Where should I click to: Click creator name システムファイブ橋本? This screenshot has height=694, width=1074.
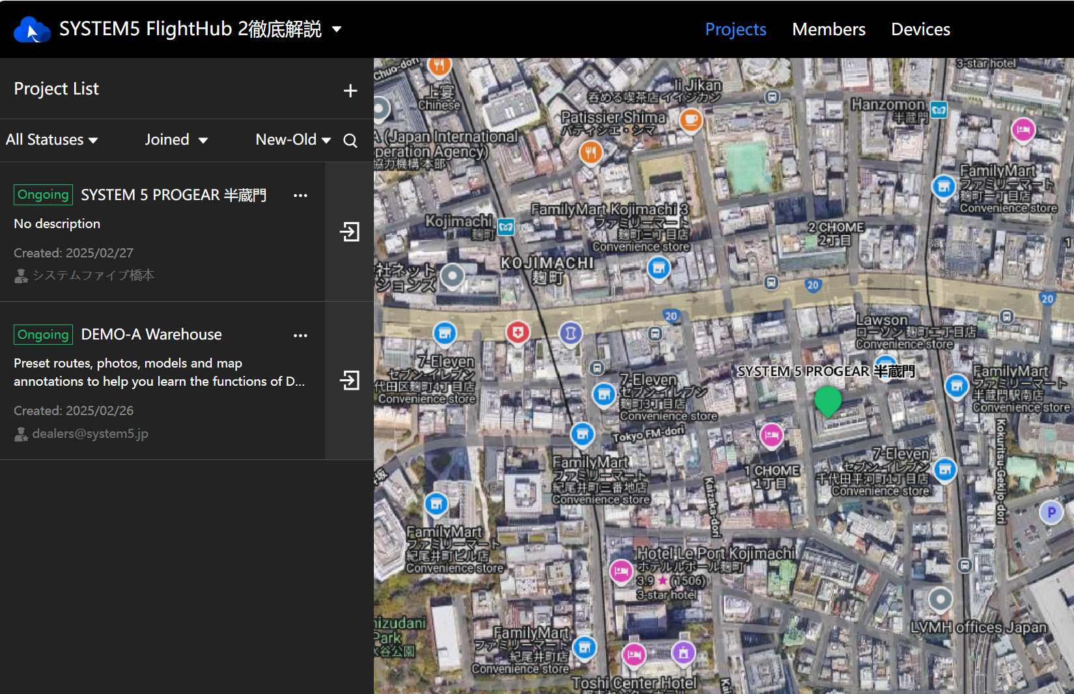click(93, 275)
